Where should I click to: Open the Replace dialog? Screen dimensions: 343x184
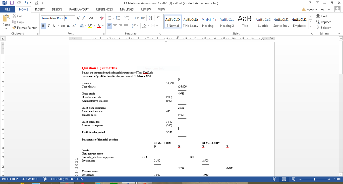(x=324, y=22)
